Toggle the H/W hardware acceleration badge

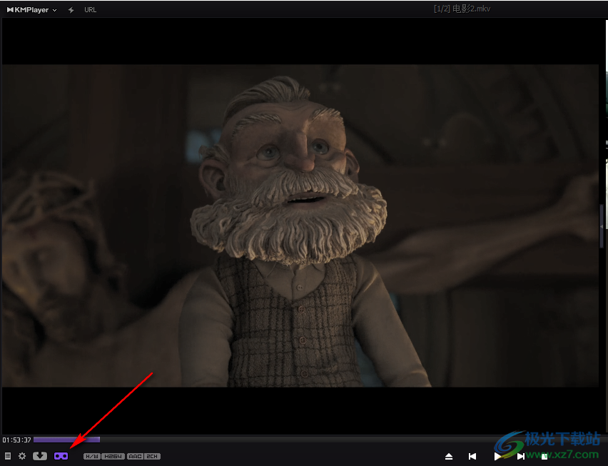92,456
